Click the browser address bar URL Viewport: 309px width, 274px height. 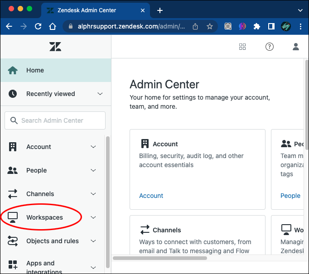[131, 26]
